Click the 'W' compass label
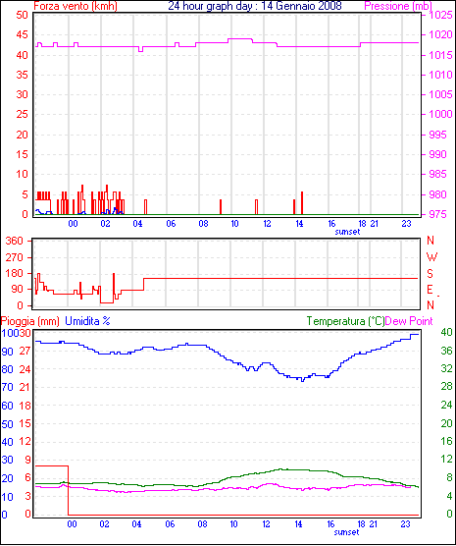 (431, 257)
